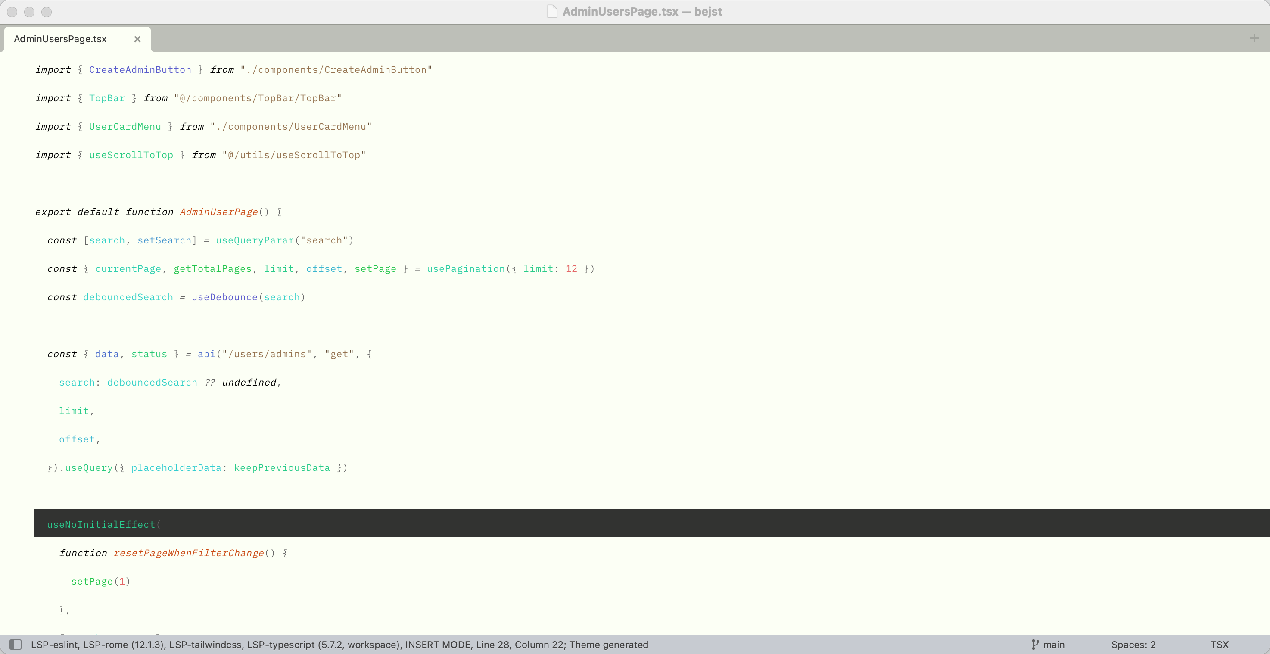Viewport: 1270px width, 654px height.
Task: Click the "./components/UserCardMenu" path string
Action: coord(291,127)
